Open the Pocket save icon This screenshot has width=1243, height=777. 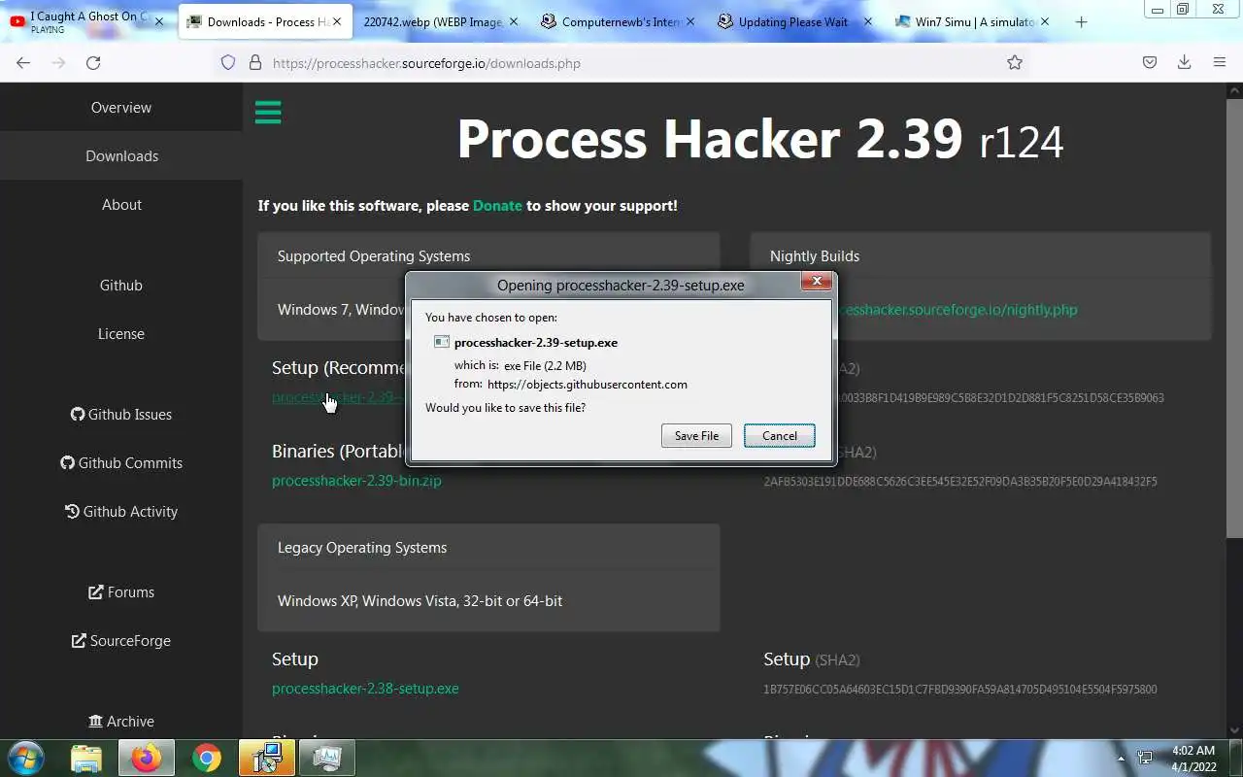(x=1150, y=62)
